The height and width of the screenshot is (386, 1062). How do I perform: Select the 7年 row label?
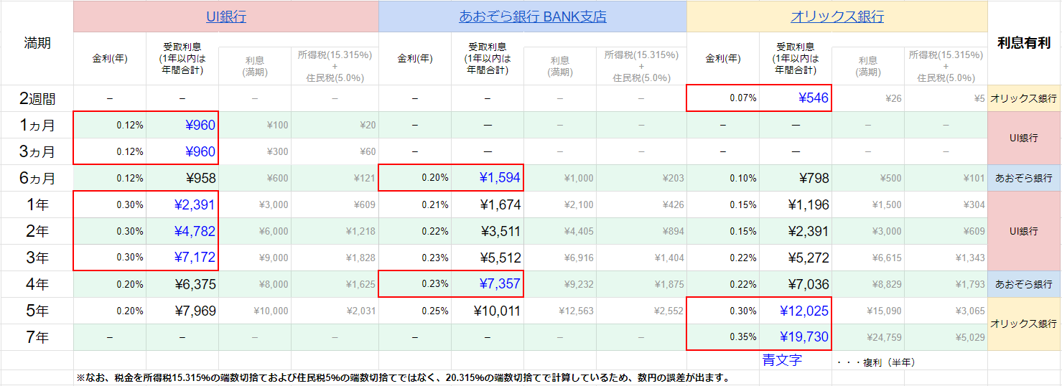[37, 337]
